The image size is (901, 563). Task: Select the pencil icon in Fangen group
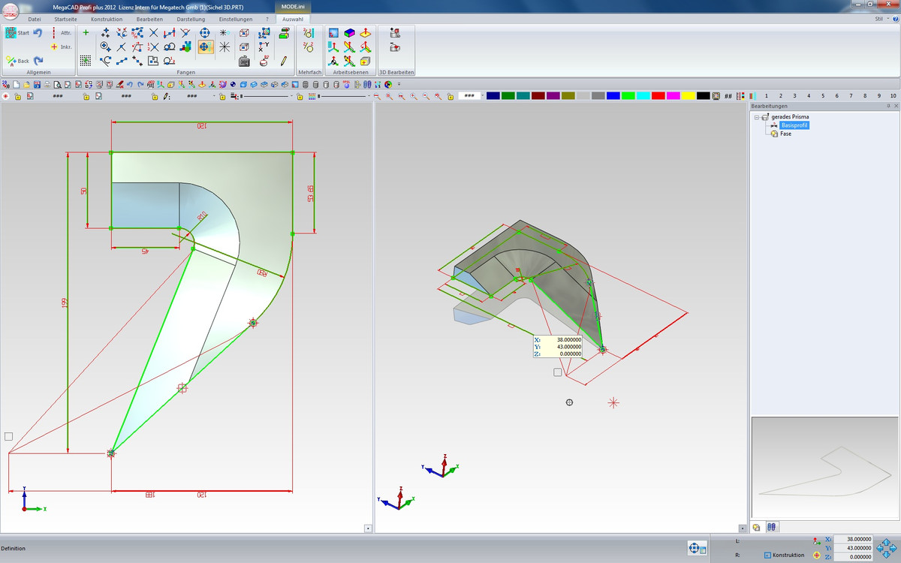tap(284, 61)
